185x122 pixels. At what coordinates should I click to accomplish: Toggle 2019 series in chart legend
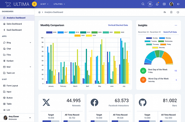pos(85,32)
